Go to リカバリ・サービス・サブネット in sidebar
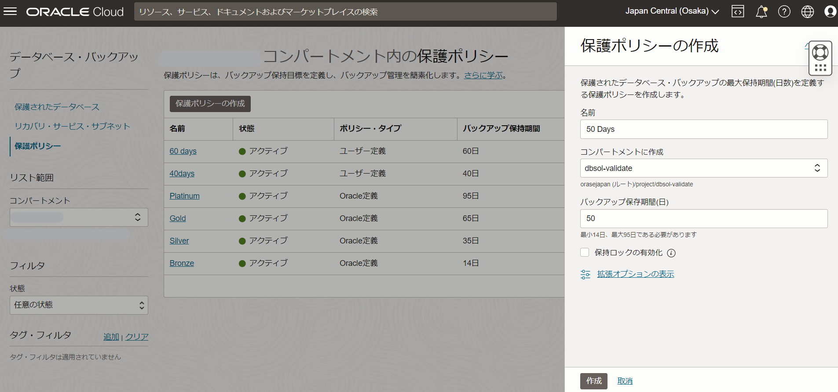Screen dimensions: 838x392 [72, 126]
